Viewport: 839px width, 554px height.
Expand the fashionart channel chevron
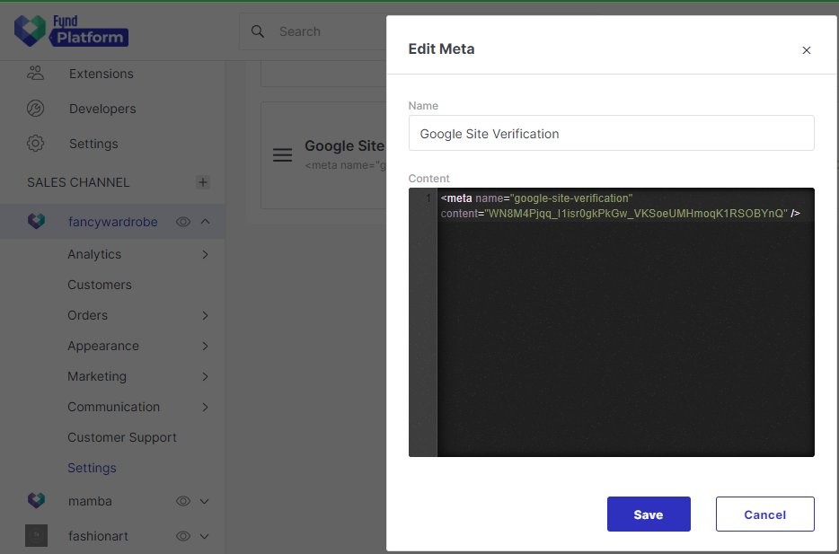(205, 536)
